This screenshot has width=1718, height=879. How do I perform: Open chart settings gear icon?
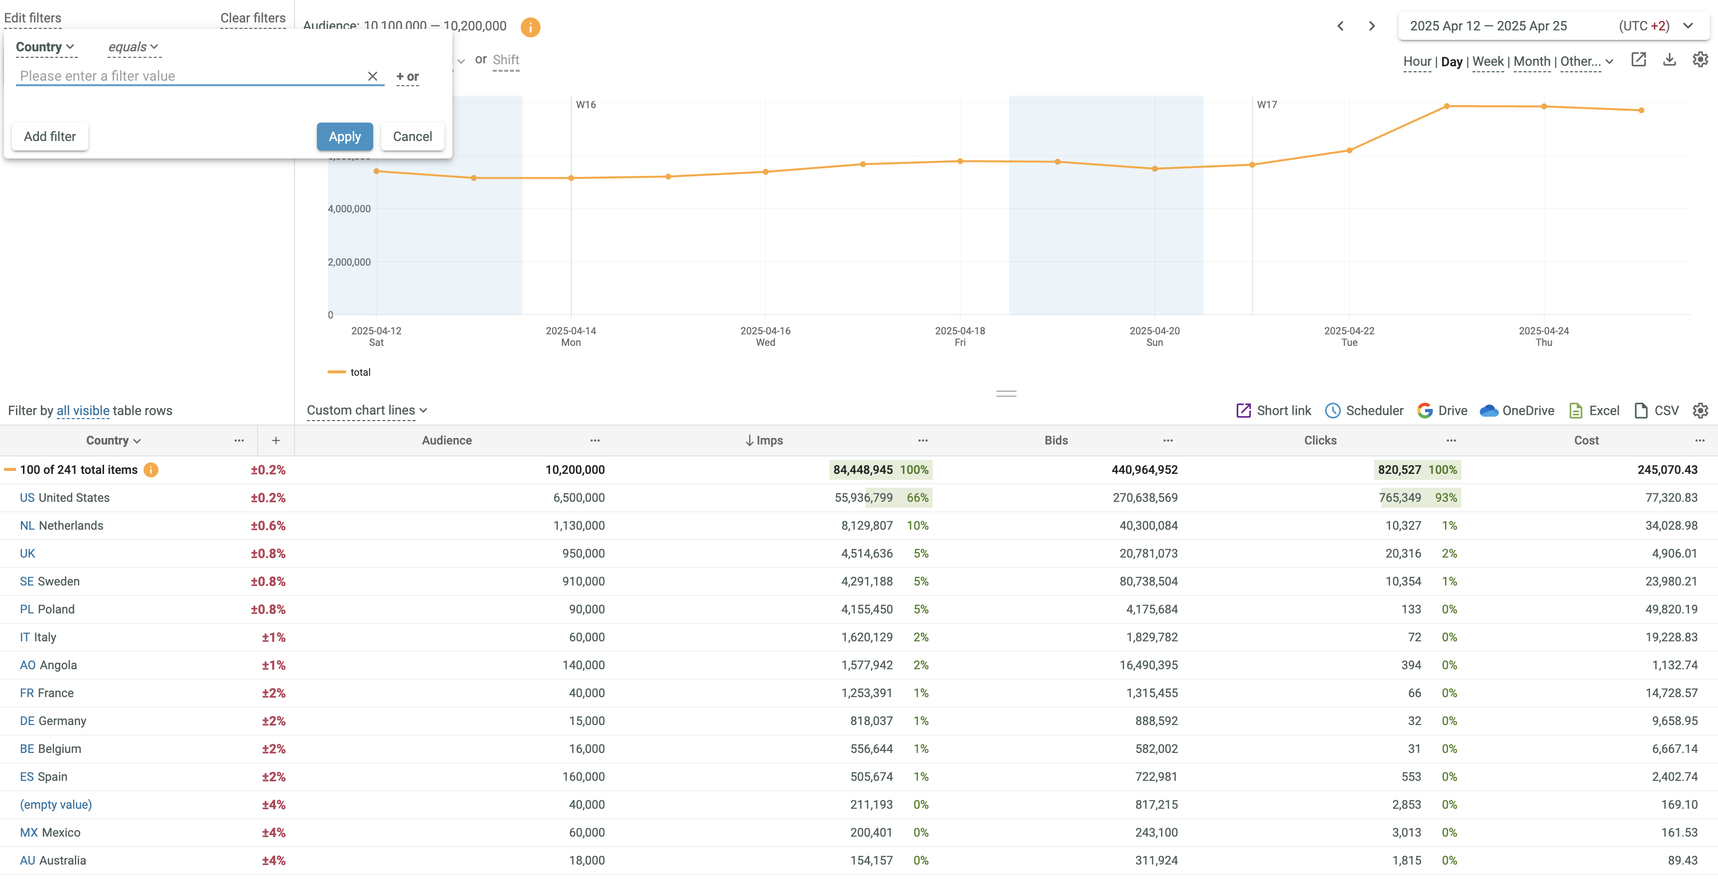click(1700, 60)
